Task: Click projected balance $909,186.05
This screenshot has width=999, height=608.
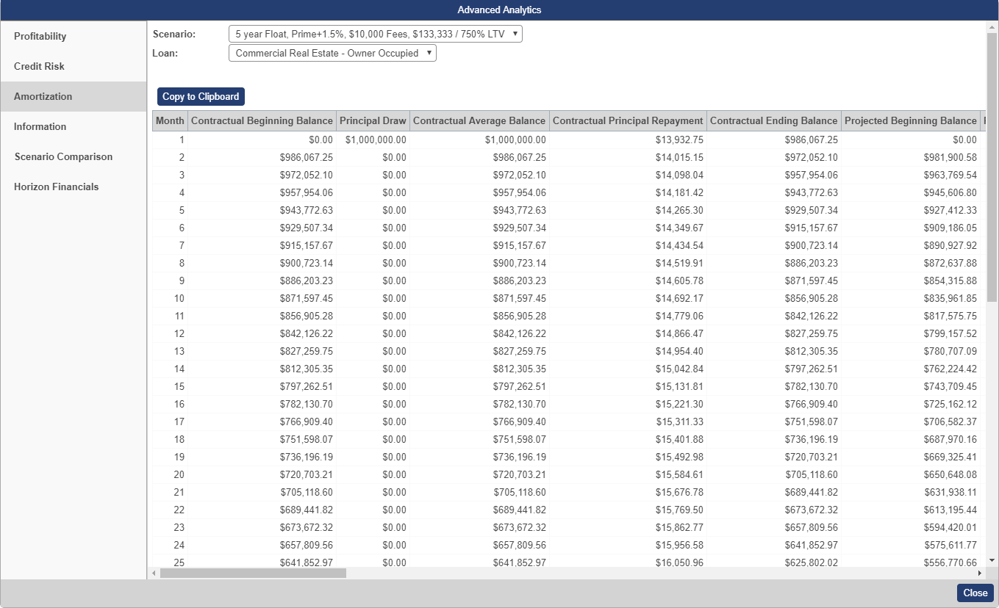Action: (911, 228)
